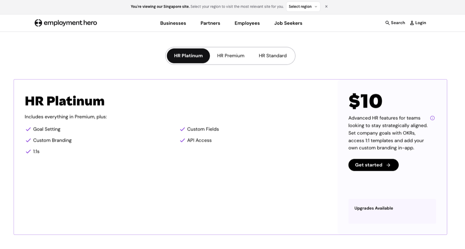Open the Job Seekers menu

tap(288, 23)
